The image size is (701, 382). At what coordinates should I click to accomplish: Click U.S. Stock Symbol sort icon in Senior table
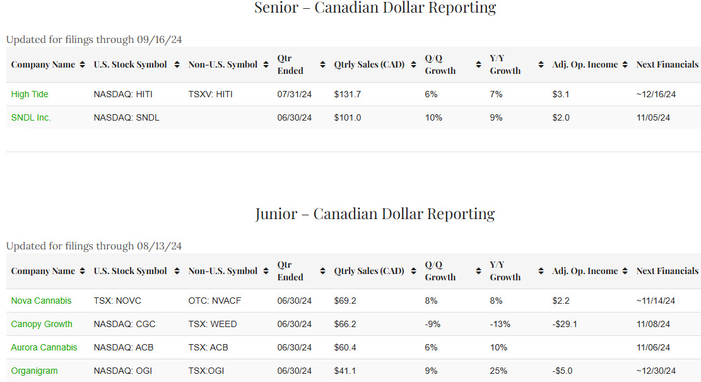click(177, 64)
